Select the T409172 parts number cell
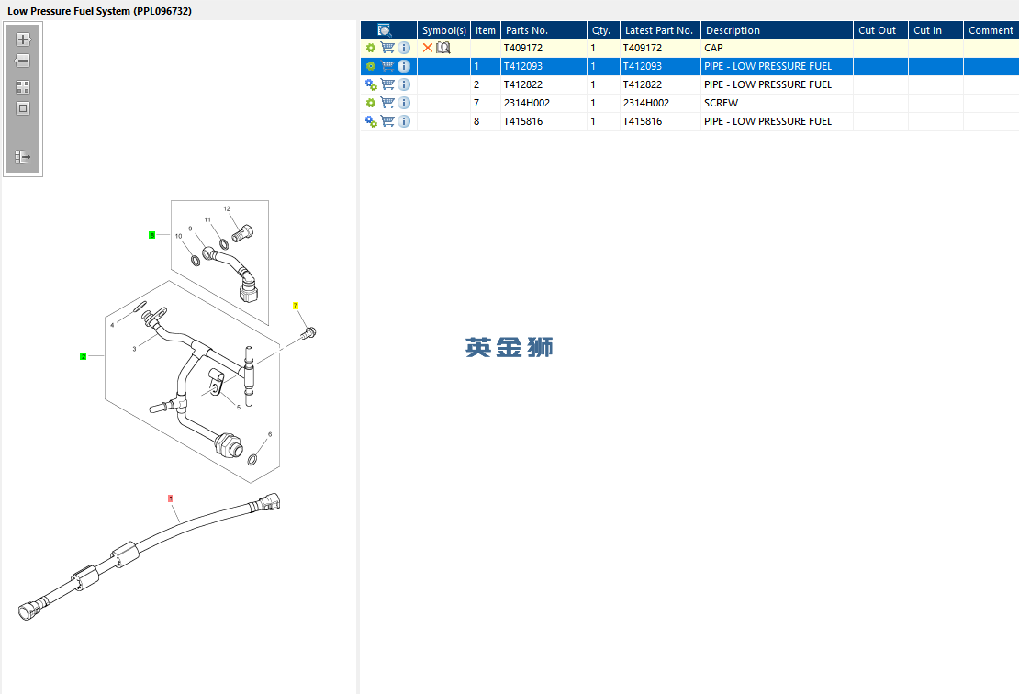 (x=543, y=48)
